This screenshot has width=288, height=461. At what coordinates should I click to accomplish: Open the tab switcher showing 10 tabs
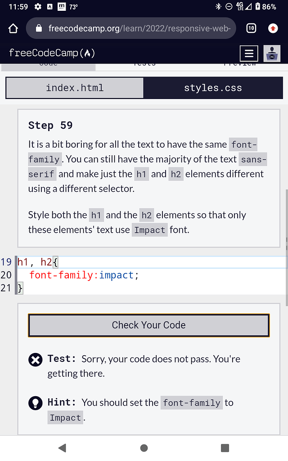pos(251,28)
